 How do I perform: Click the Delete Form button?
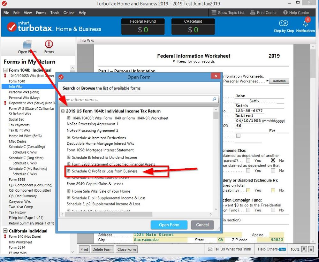pyautogui.click(x=102, y=249)
